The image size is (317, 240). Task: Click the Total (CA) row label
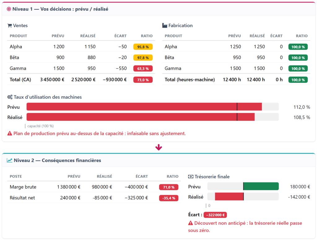pos(20,79)
